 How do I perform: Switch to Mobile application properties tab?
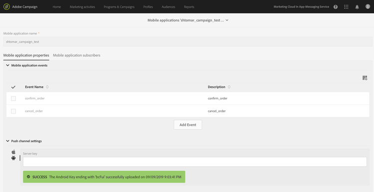(x=26, y=55)
